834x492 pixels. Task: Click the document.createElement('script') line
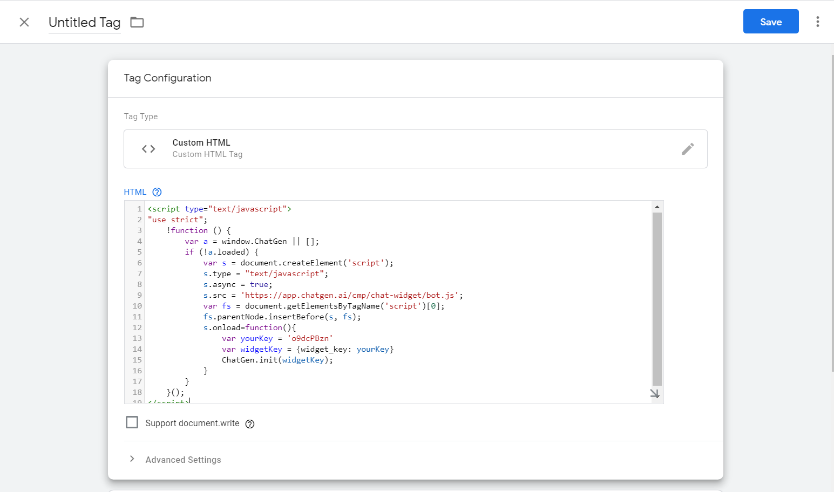point(299,263)
